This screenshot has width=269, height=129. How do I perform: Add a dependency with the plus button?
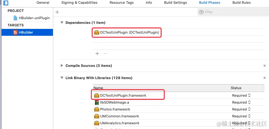tap(97, 53)
